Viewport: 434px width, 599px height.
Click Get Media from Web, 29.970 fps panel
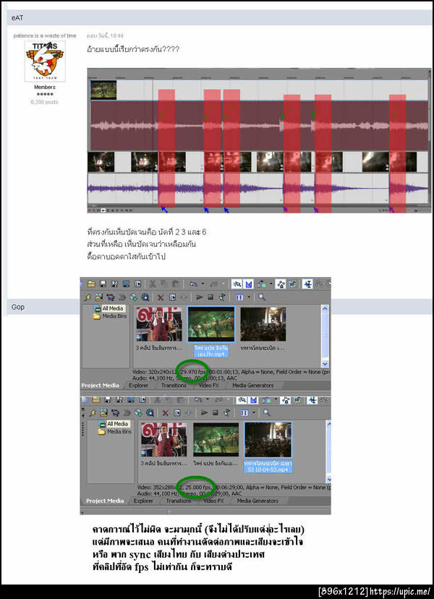coord(145,297)
